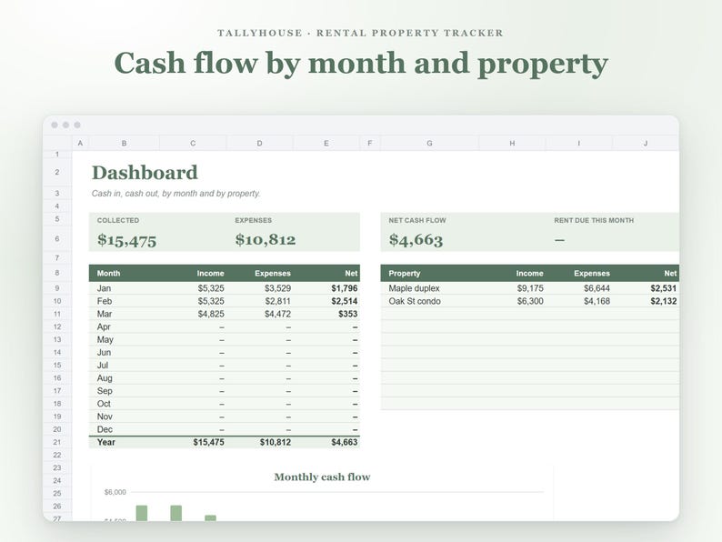The image size is (722, 542).
Task: Select column G header
Action: [429, 143]
